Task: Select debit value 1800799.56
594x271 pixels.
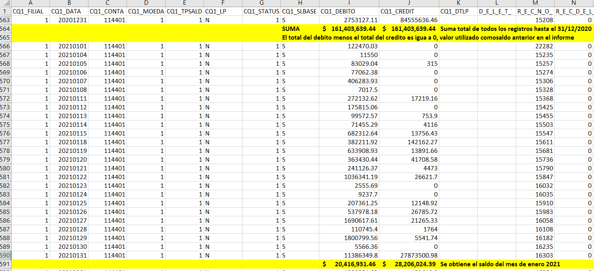Action: (x=349, y=238)
